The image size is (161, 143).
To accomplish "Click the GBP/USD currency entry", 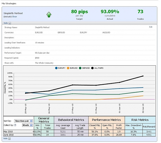I will point(61,33).
